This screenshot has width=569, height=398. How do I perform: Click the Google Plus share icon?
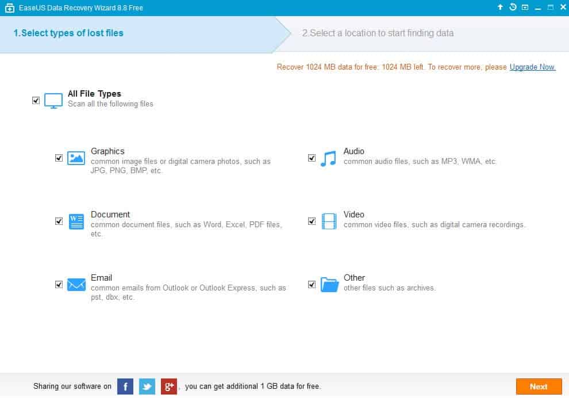tap(169, 386)
